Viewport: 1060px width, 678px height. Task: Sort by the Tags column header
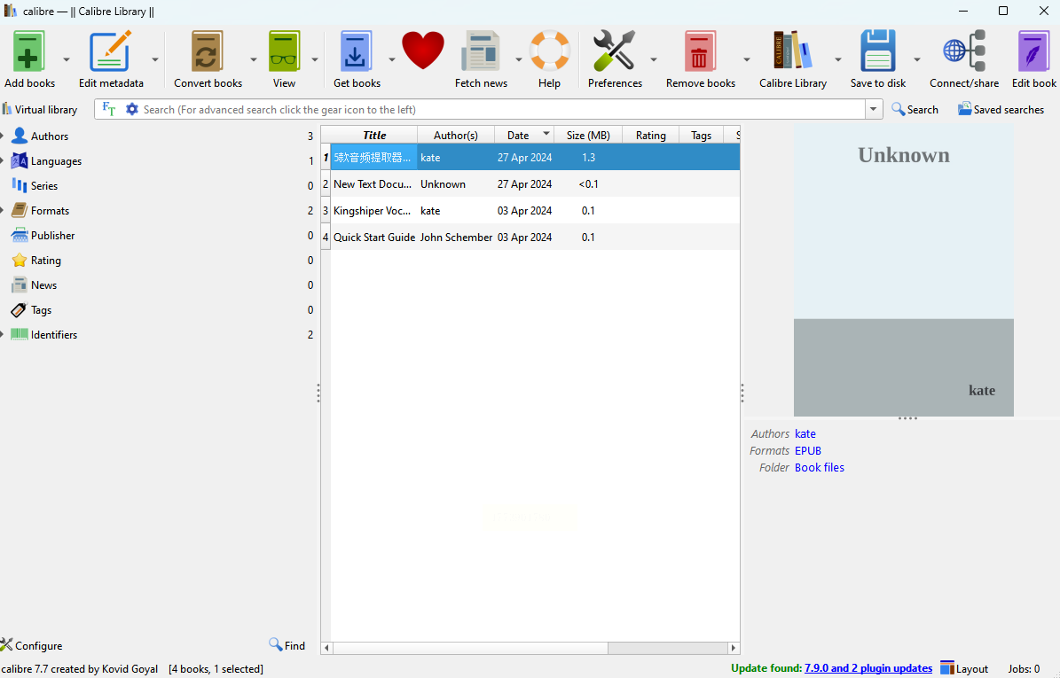pyautogui.click(x=701, y=135)
